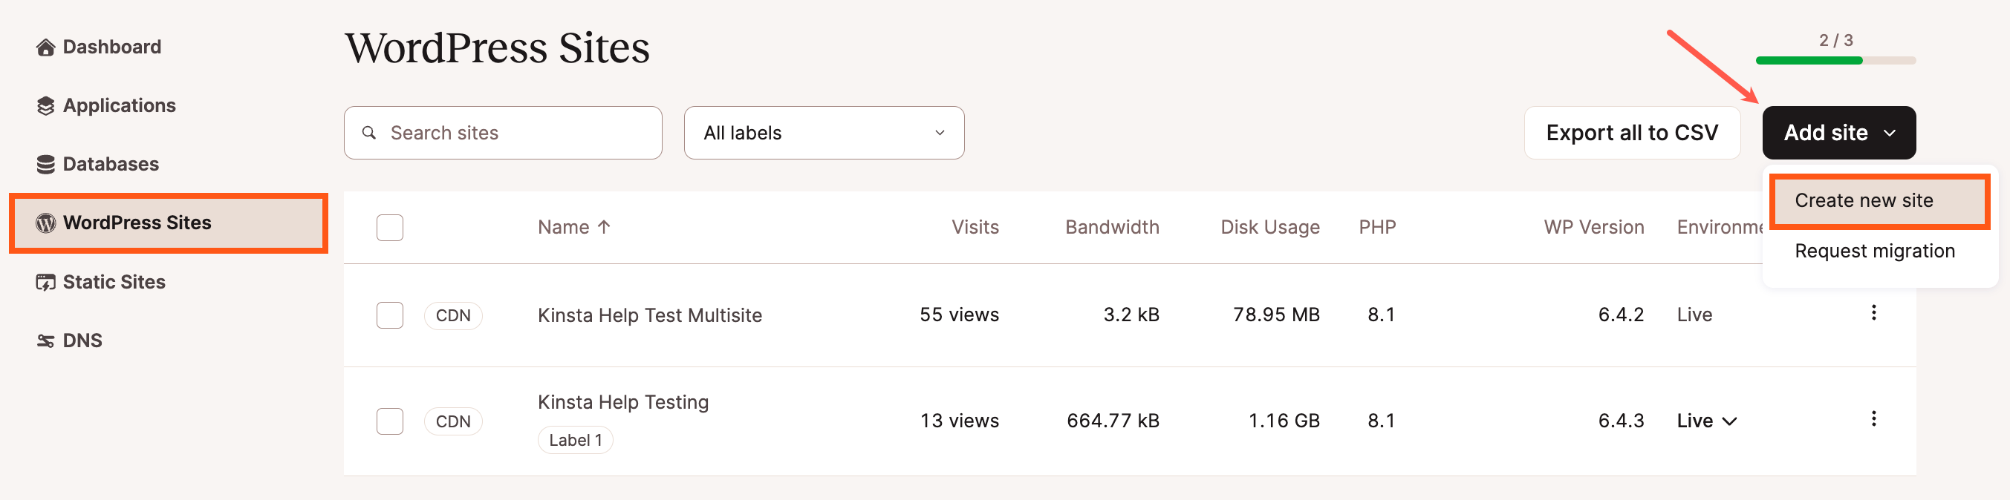The height and width of the screenshot is (500, 2010).
Task: Click the Static Sites icon
Action: 45,282
